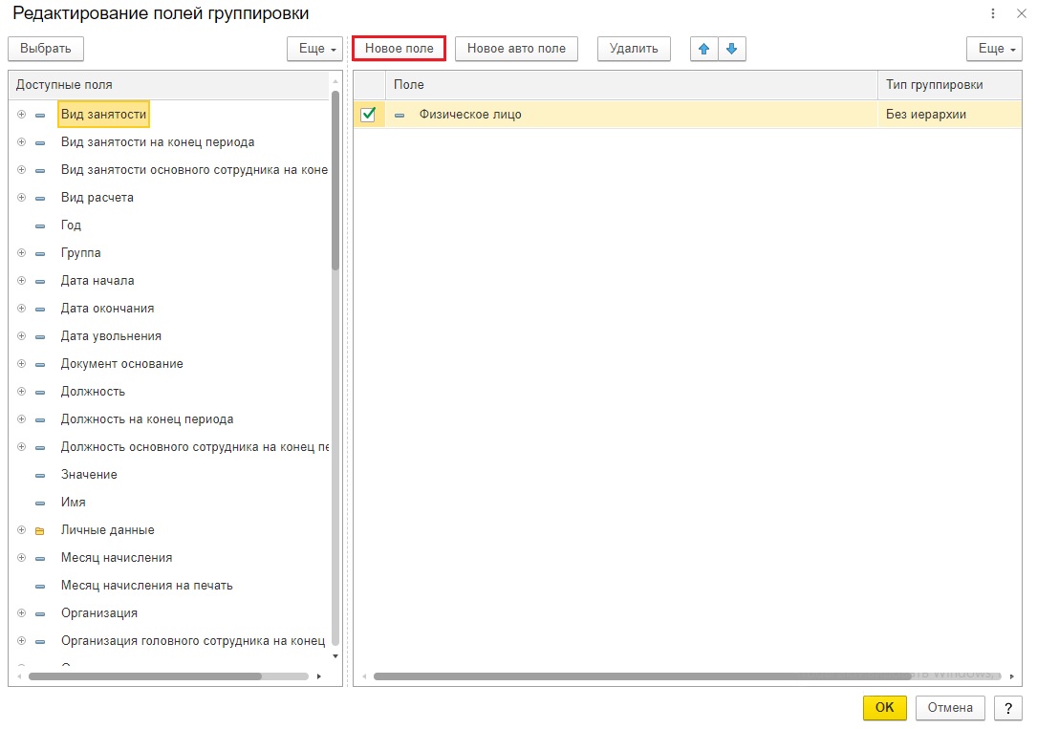Select the Физическое лицо grouping row
Viewport: 1037px width, 729px height.
pos(688,115)
